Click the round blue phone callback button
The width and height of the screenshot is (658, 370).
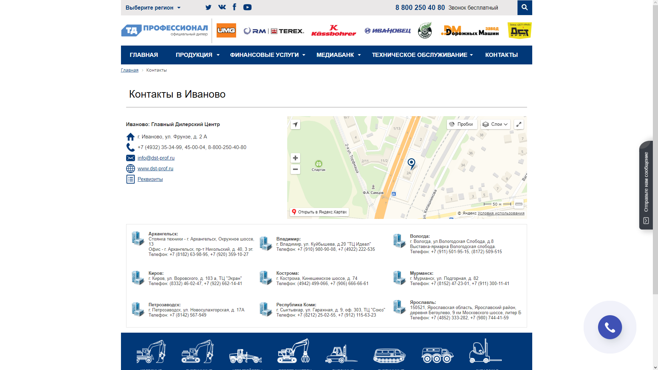pos(610,327)
